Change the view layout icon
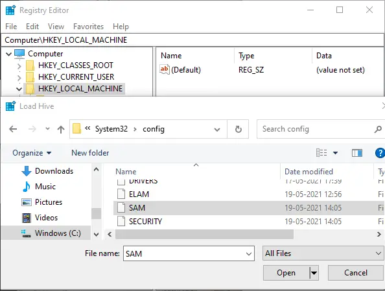The image size is (385, 291). click(x=321, y=153)
